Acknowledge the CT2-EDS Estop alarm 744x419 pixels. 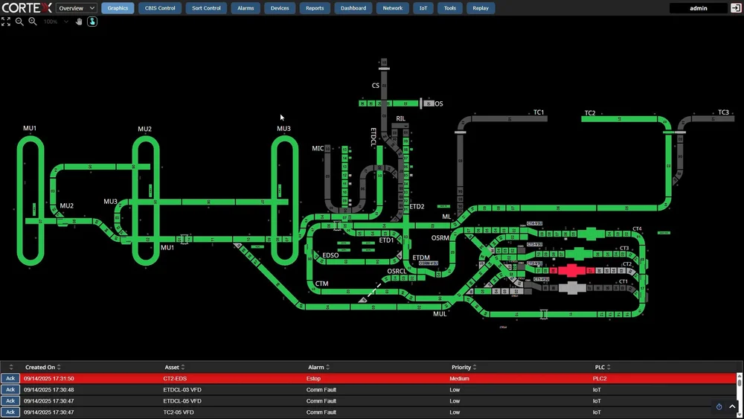tap(10, 378)
